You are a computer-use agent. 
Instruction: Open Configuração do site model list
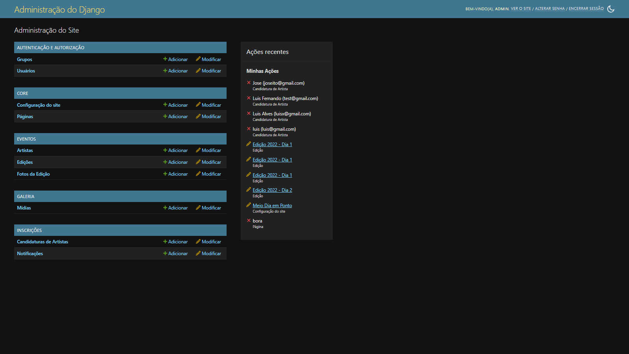(39, 105)
